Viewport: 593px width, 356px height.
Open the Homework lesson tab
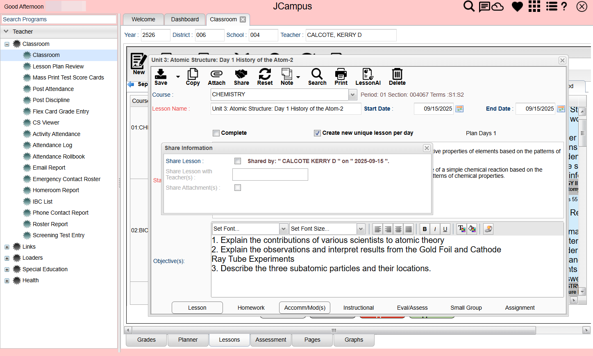pos(251,308)
